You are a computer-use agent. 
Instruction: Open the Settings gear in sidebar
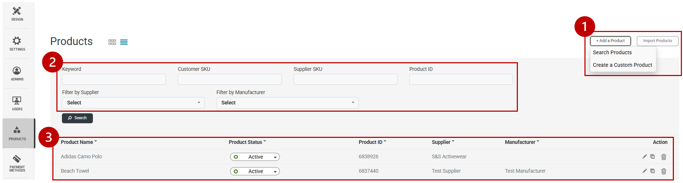[x=17, y=44]
